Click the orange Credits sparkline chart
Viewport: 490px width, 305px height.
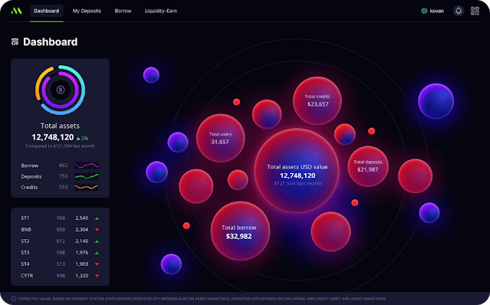(87, 187)
